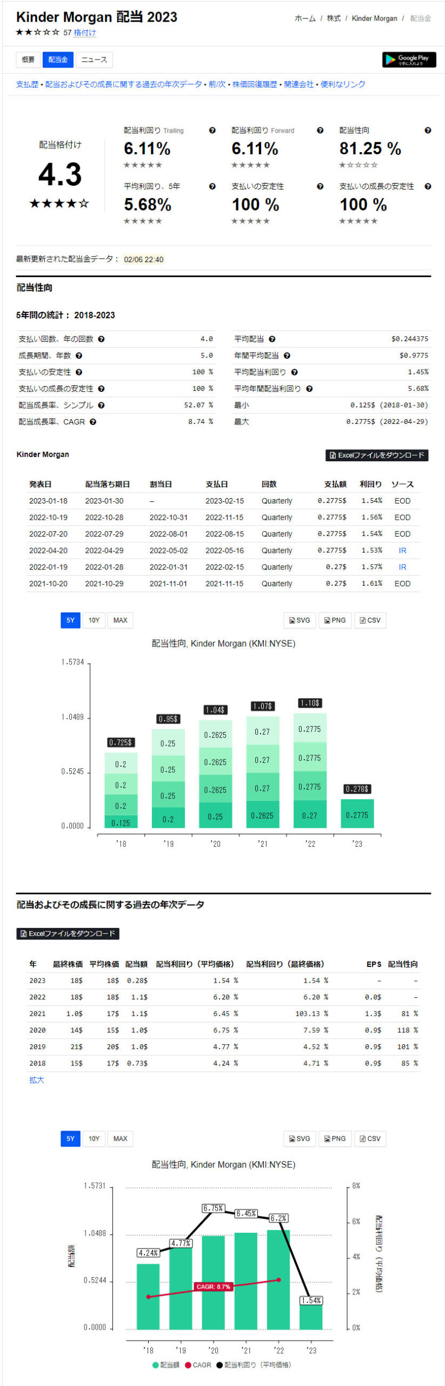Expand the annual data table with 拡大
The image size is (445, 1386).
click(36, 1080)
